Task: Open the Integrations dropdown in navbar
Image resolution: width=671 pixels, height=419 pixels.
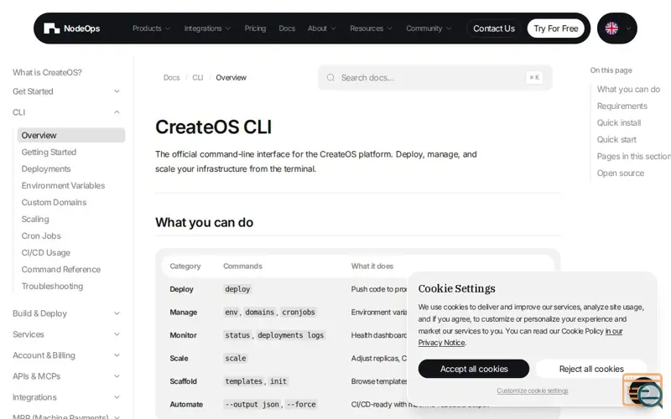Action: [x=207, y=28]
